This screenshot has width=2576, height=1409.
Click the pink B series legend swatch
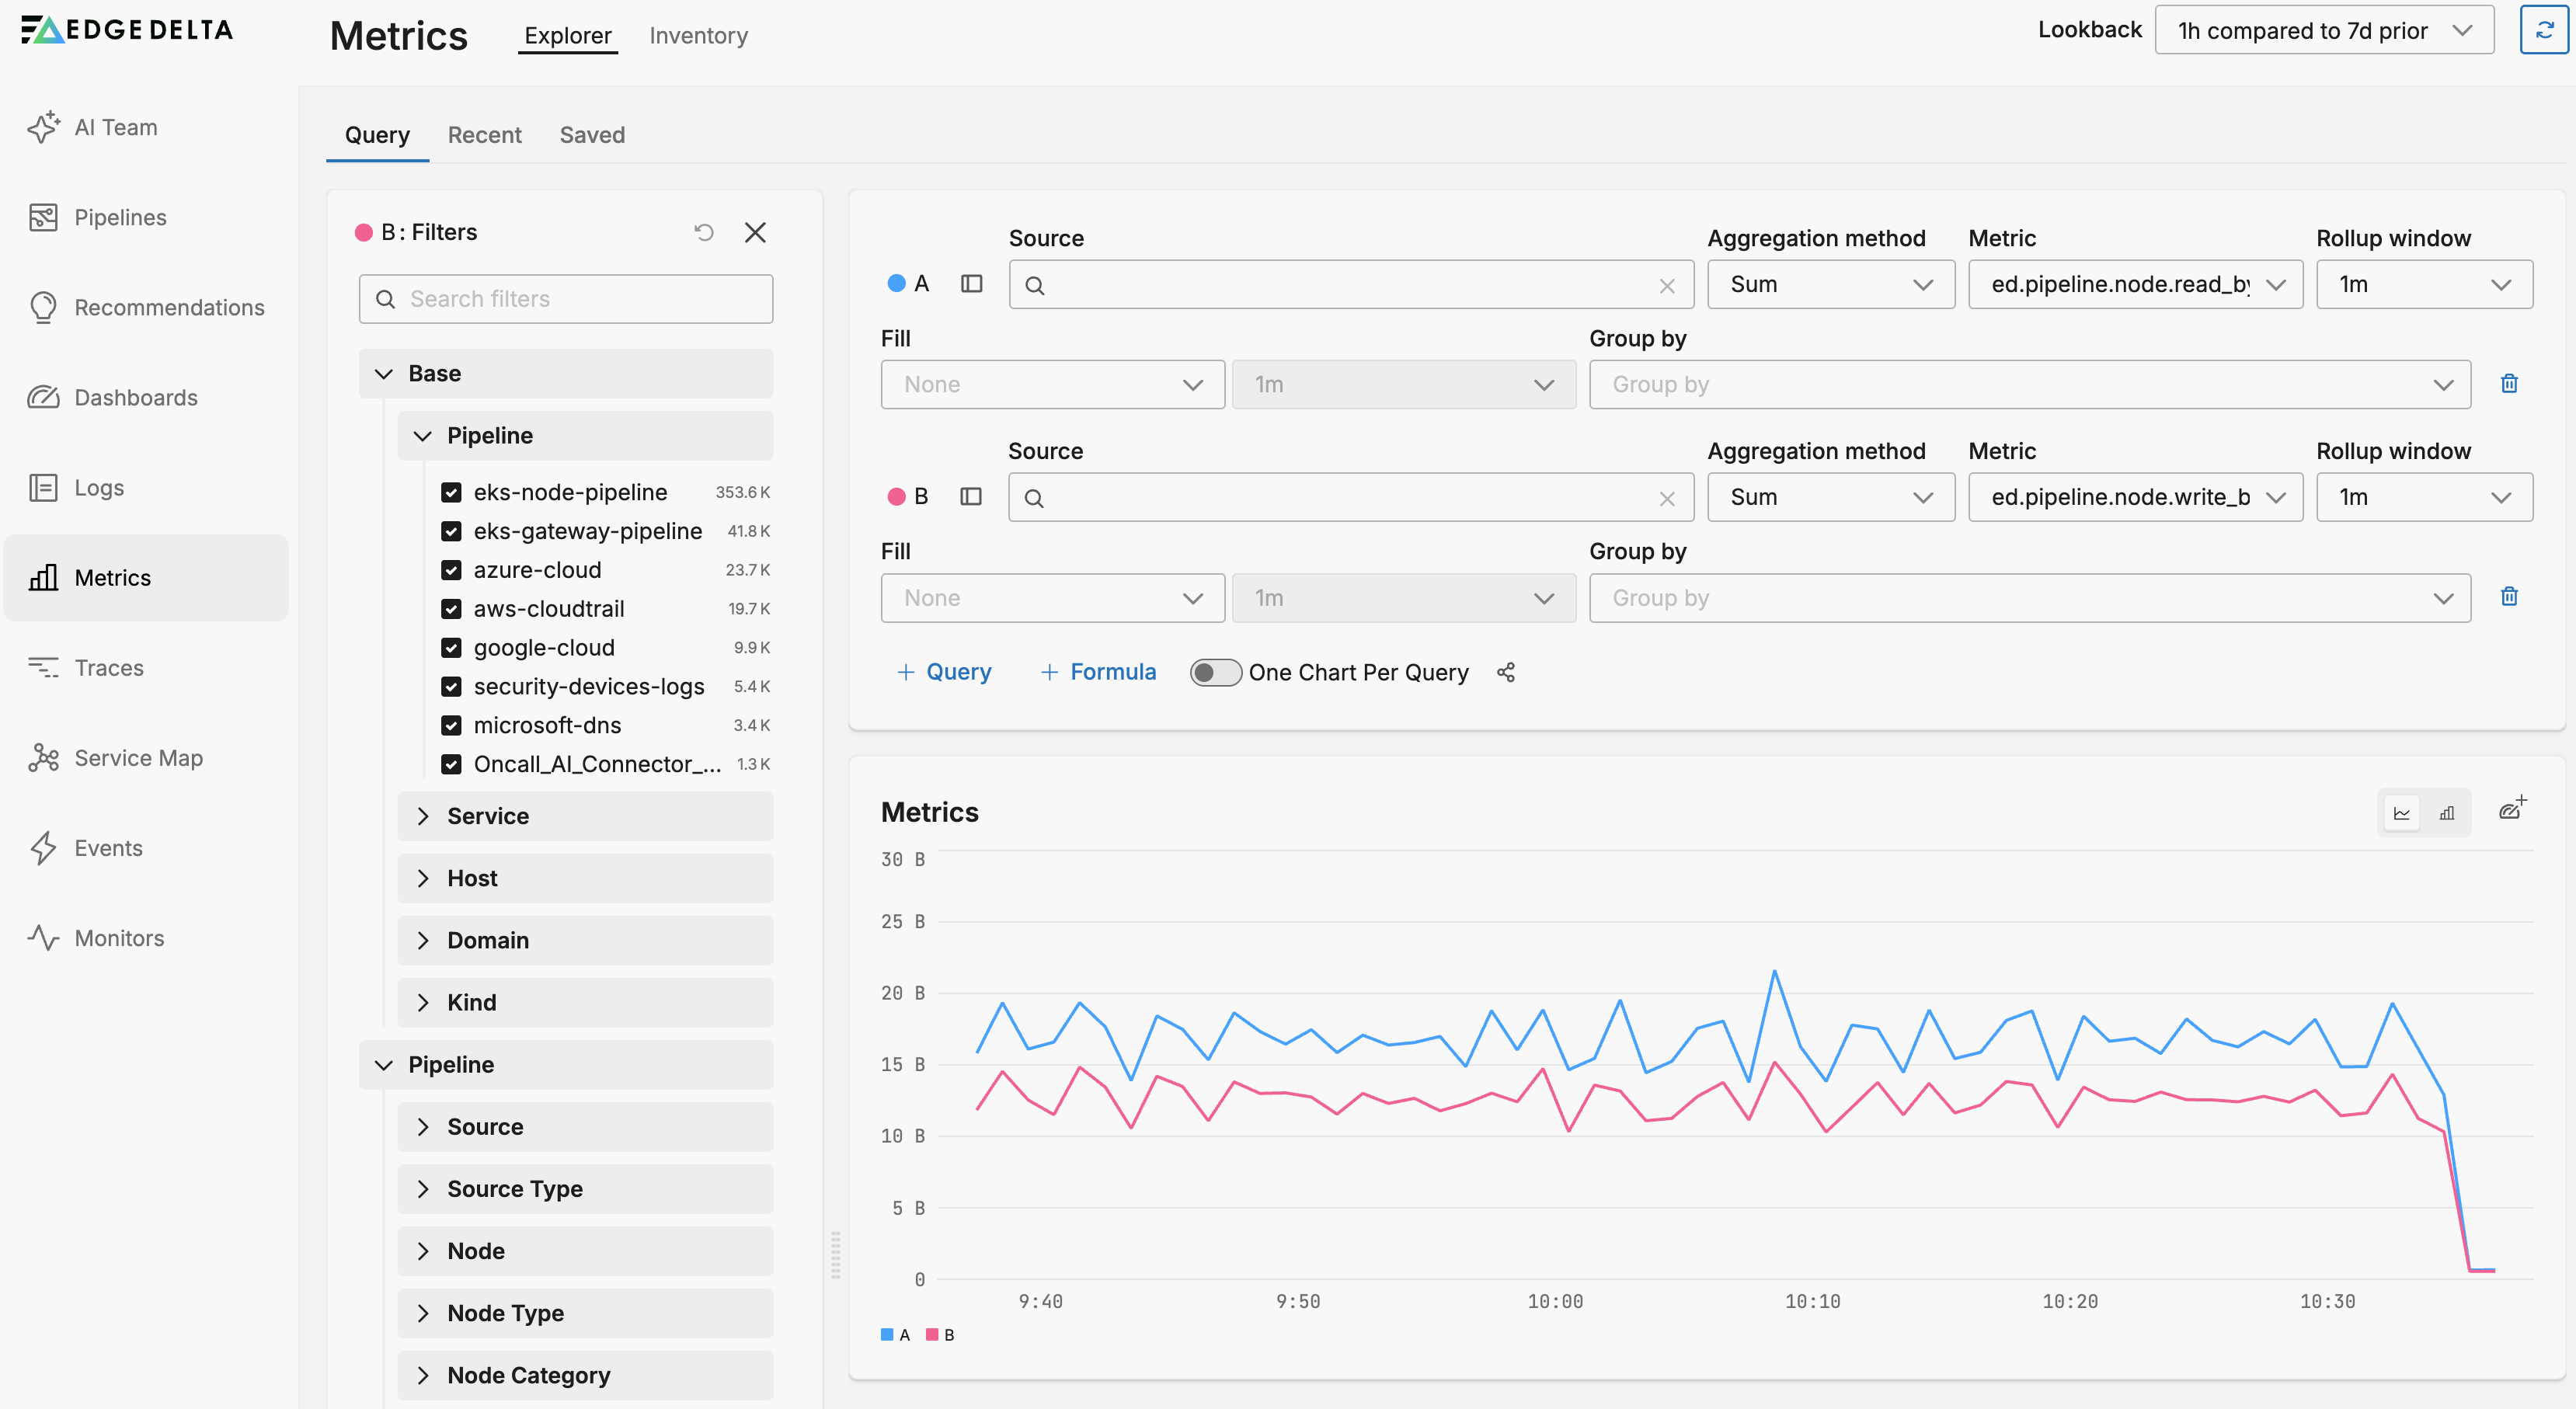pyautogui.click(x=932, y=1334)
